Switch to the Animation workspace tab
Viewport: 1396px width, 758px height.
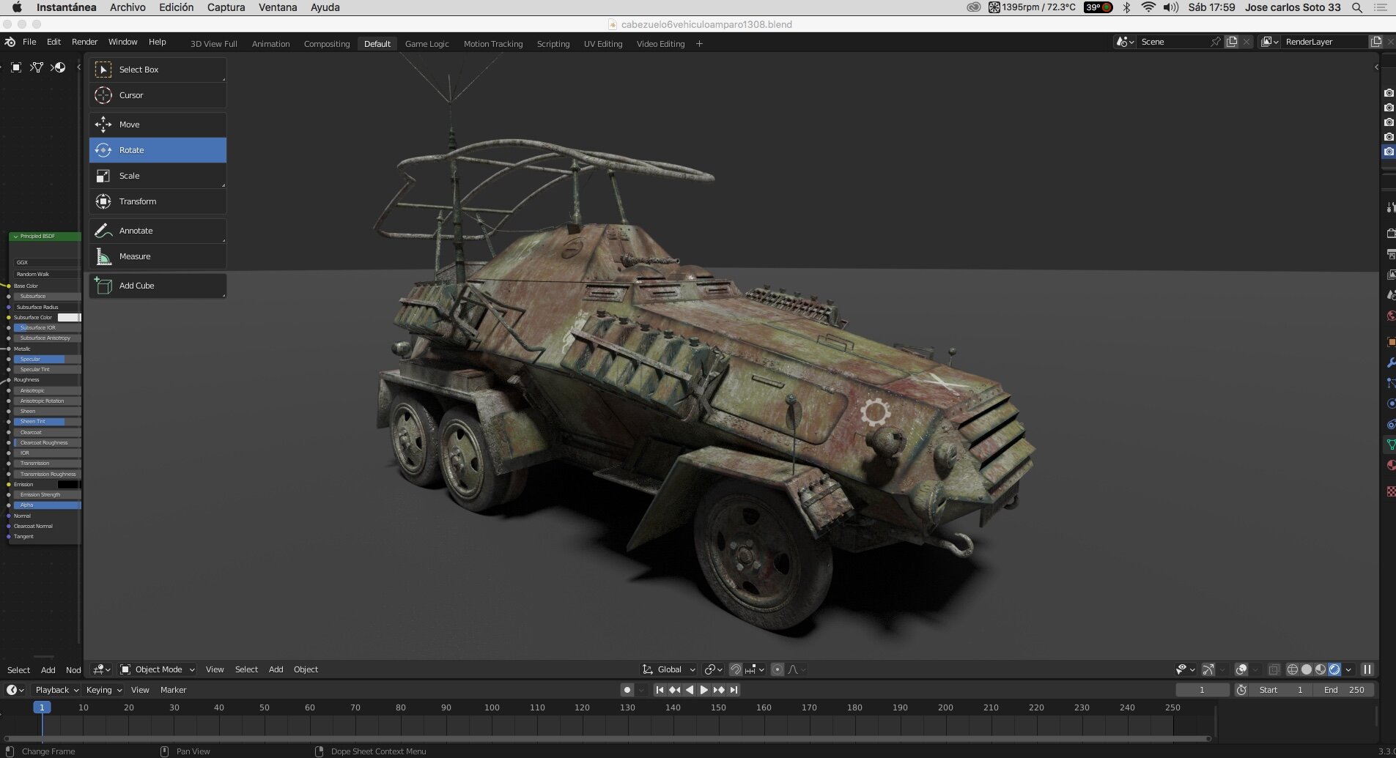(x=270, y=44)
